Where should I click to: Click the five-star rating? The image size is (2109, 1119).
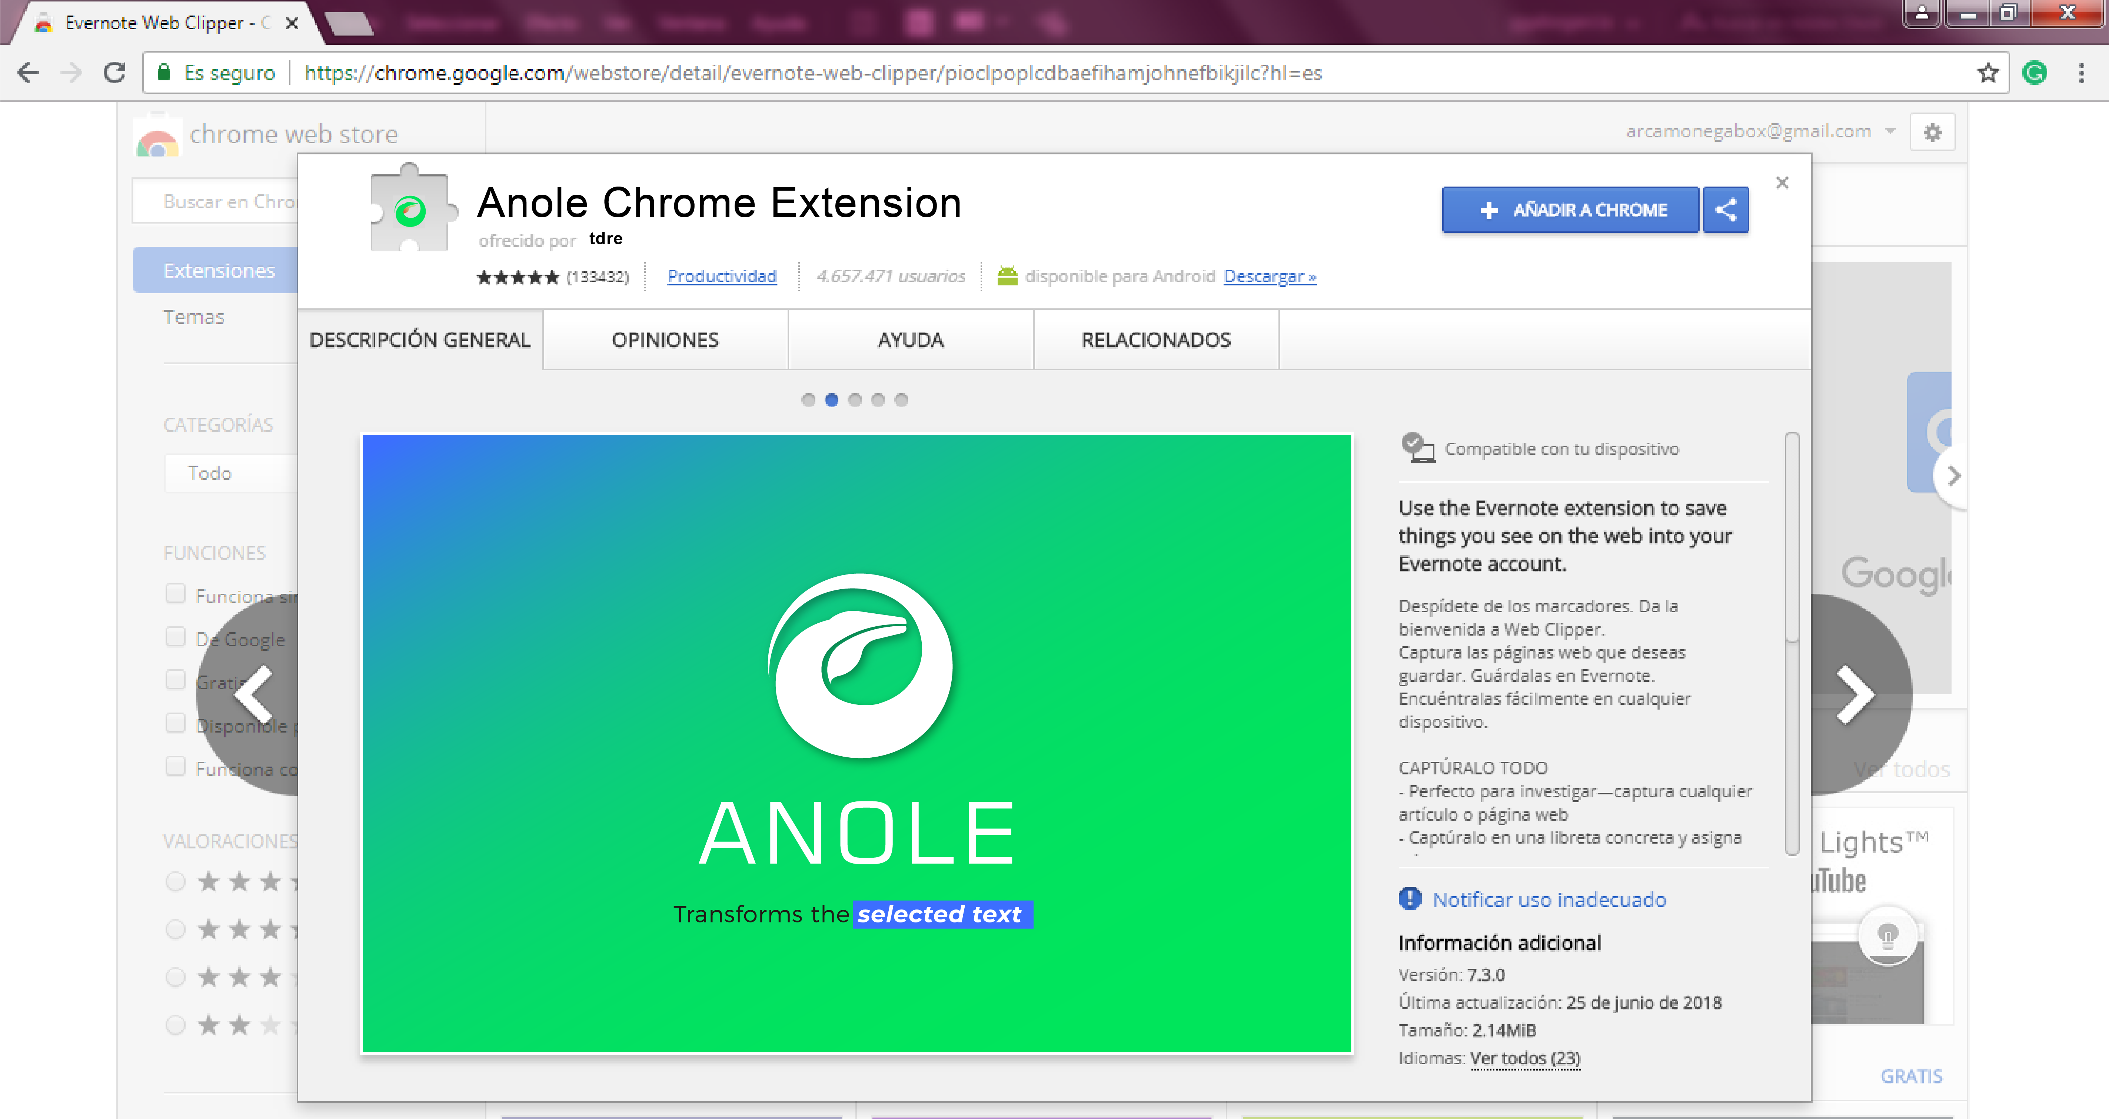coord(518,277)
